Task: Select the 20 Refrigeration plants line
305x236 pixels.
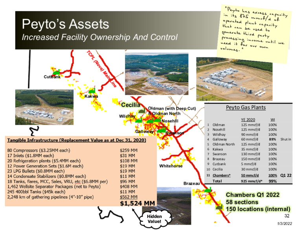Action: (72, 161)
